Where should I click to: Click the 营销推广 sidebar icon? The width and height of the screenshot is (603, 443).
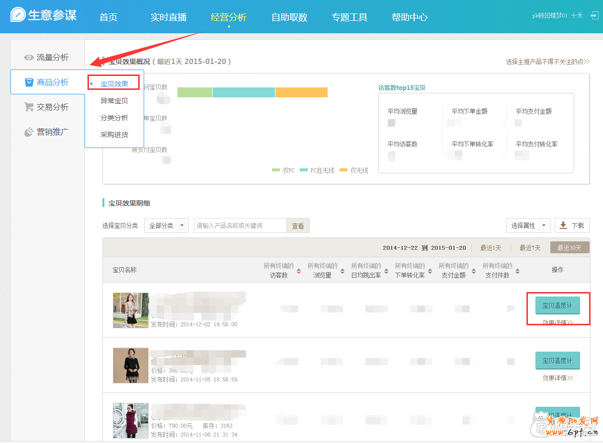tap(29, 132)
